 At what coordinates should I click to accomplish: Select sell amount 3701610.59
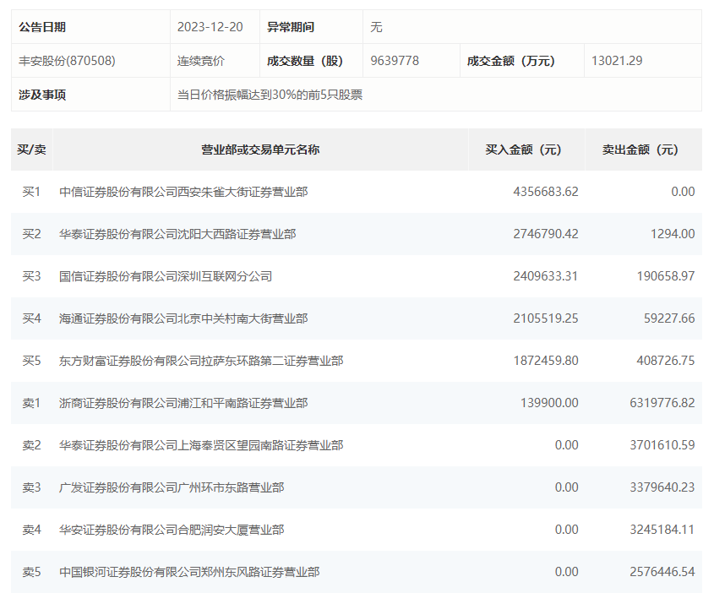(662, 444)
